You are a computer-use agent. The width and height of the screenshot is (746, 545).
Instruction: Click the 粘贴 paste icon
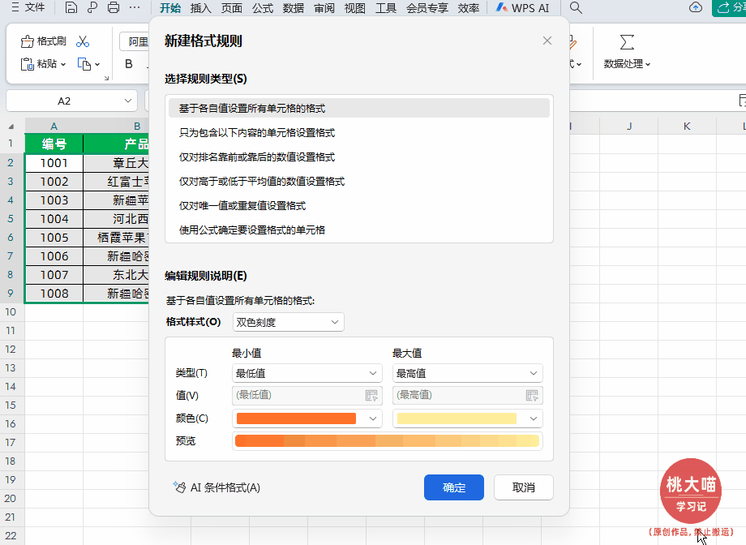pos(27,64)
